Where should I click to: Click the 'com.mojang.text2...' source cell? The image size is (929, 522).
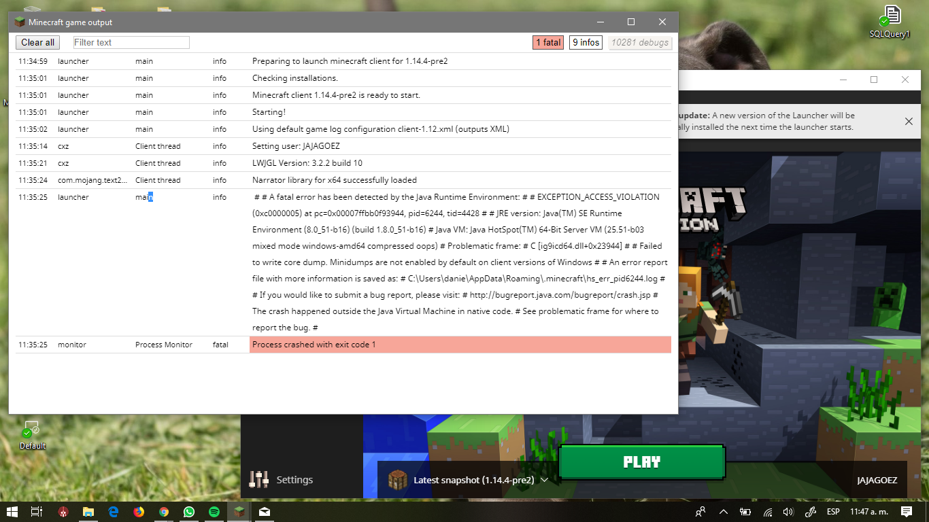point(92,180)
